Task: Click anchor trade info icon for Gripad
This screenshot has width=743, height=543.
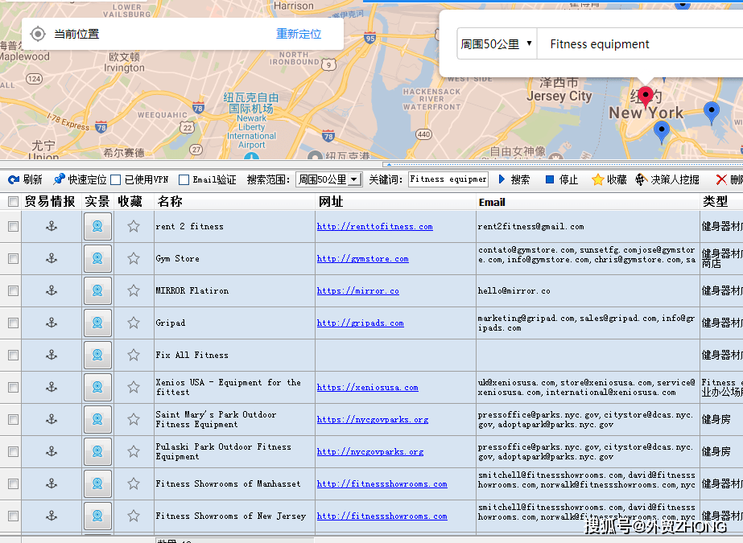Action: [x=52, y=323]
